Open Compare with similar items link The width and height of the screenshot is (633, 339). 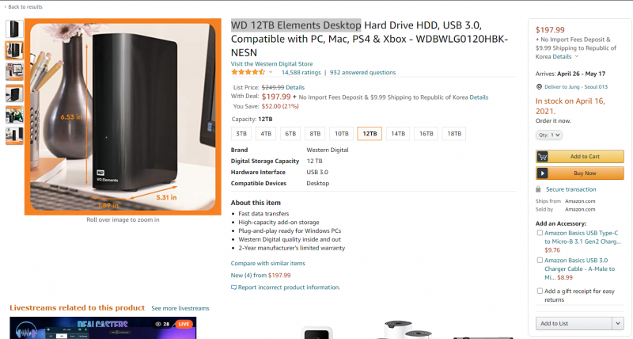pyautogui.click(x=268, y=264)
